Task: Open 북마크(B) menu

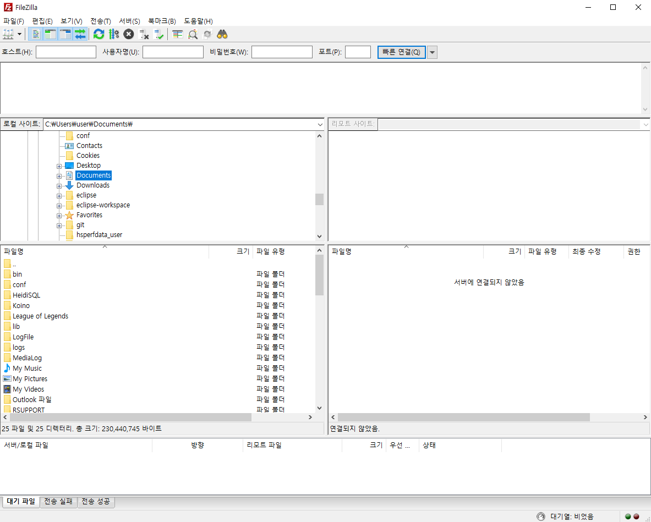Action: point(162,21)
